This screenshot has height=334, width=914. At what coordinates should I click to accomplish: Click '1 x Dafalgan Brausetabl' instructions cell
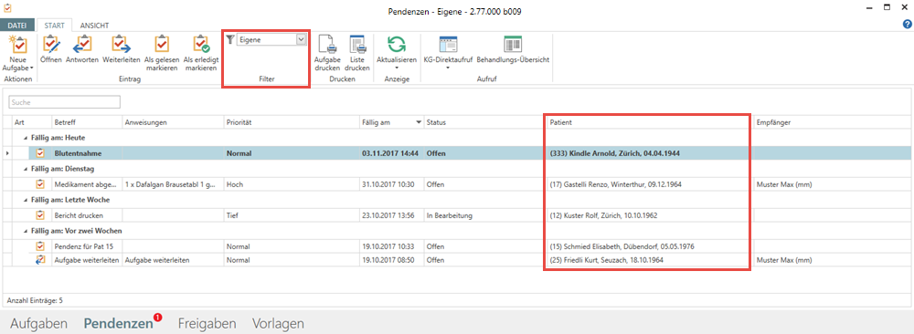click(173, 184)
